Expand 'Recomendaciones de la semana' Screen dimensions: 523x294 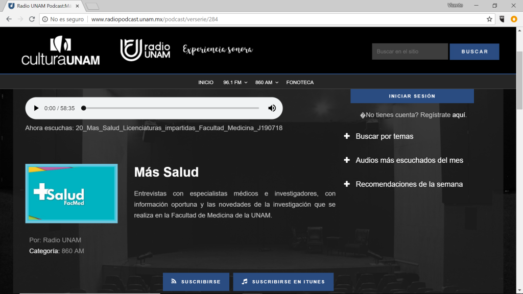(403, 184)
